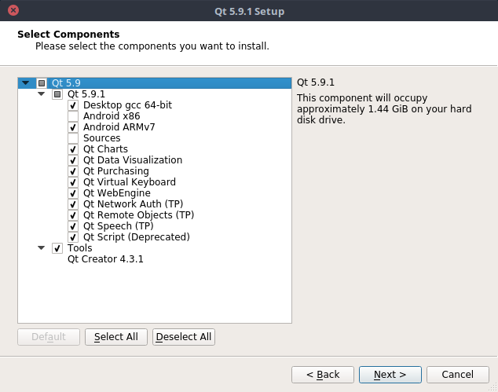
Task: Go to previous page with Back
Action: coord(323,375)
